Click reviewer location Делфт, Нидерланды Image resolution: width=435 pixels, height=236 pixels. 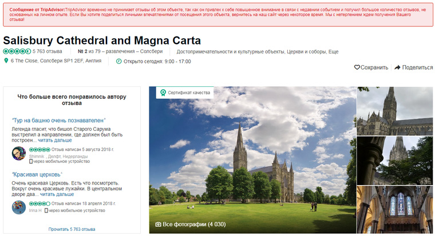pos(68,157)
